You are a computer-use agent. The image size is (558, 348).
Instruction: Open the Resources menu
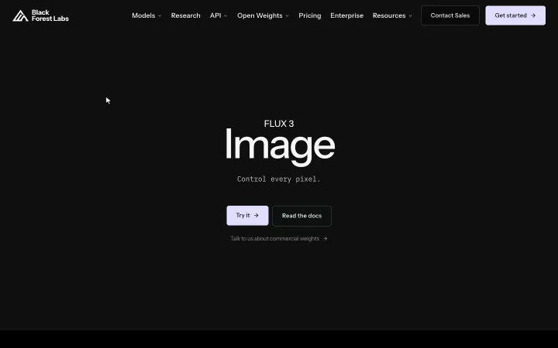tap(389, 15)
